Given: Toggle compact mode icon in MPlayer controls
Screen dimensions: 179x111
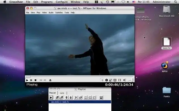Looking at the screenshot, I should tap(110, 80).
